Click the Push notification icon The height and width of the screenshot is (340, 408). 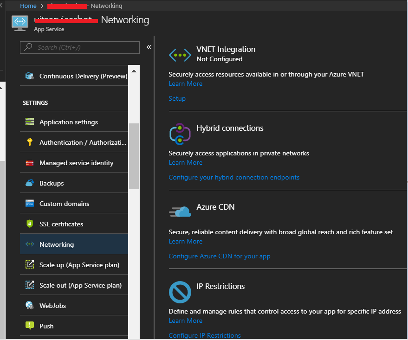tap(30, 326)
